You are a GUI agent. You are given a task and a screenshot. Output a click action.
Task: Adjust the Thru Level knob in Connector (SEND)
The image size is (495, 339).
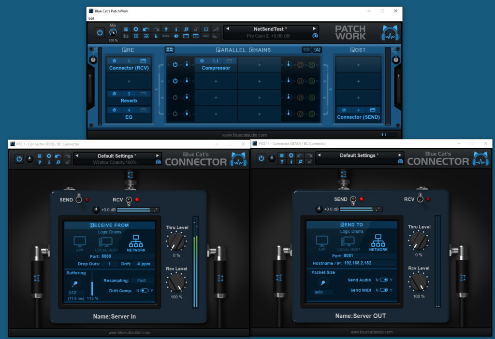coord(419,240)
